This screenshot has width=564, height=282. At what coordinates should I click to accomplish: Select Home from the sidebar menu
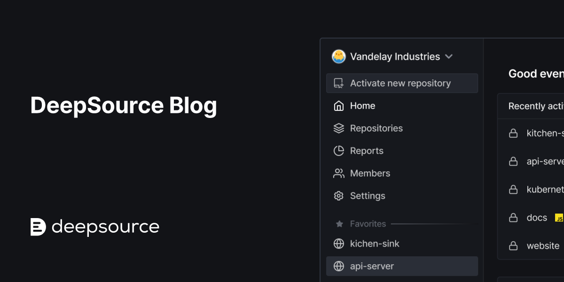pos(362,106)
